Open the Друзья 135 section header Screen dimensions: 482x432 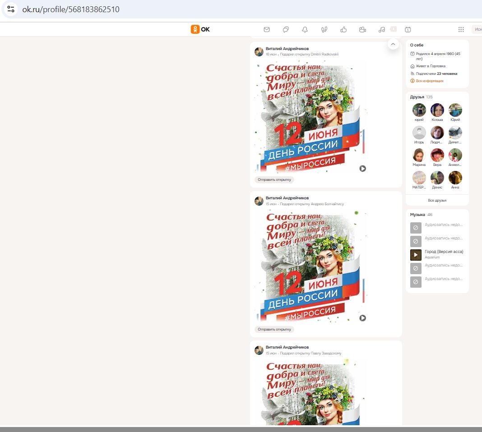pyautogui.click(x=421, y=97)
